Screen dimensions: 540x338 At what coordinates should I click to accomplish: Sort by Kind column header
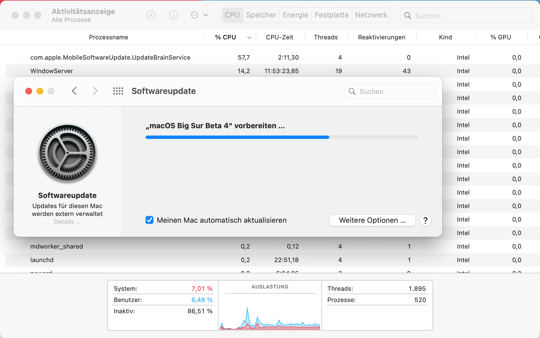pyautogui.click(x=445, y=37)
